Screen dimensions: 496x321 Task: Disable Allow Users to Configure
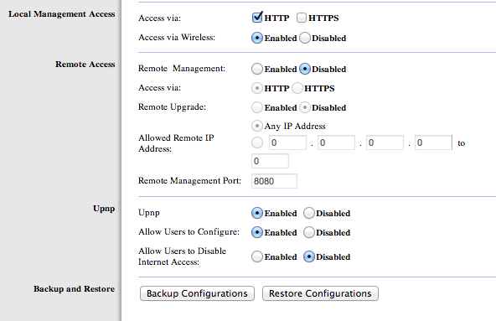point(308,232)
